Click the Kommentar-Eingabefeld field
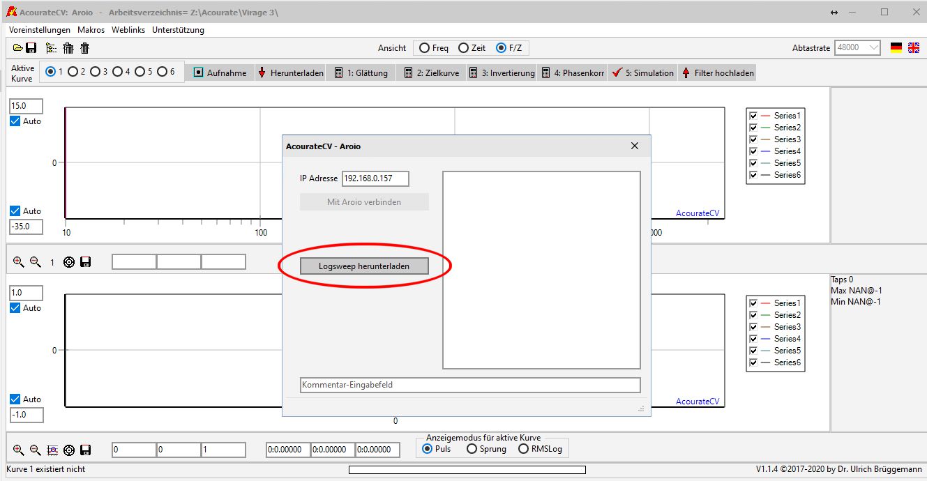Image resolution: width=927 pixels, height=481 pixels. point(470,385)
